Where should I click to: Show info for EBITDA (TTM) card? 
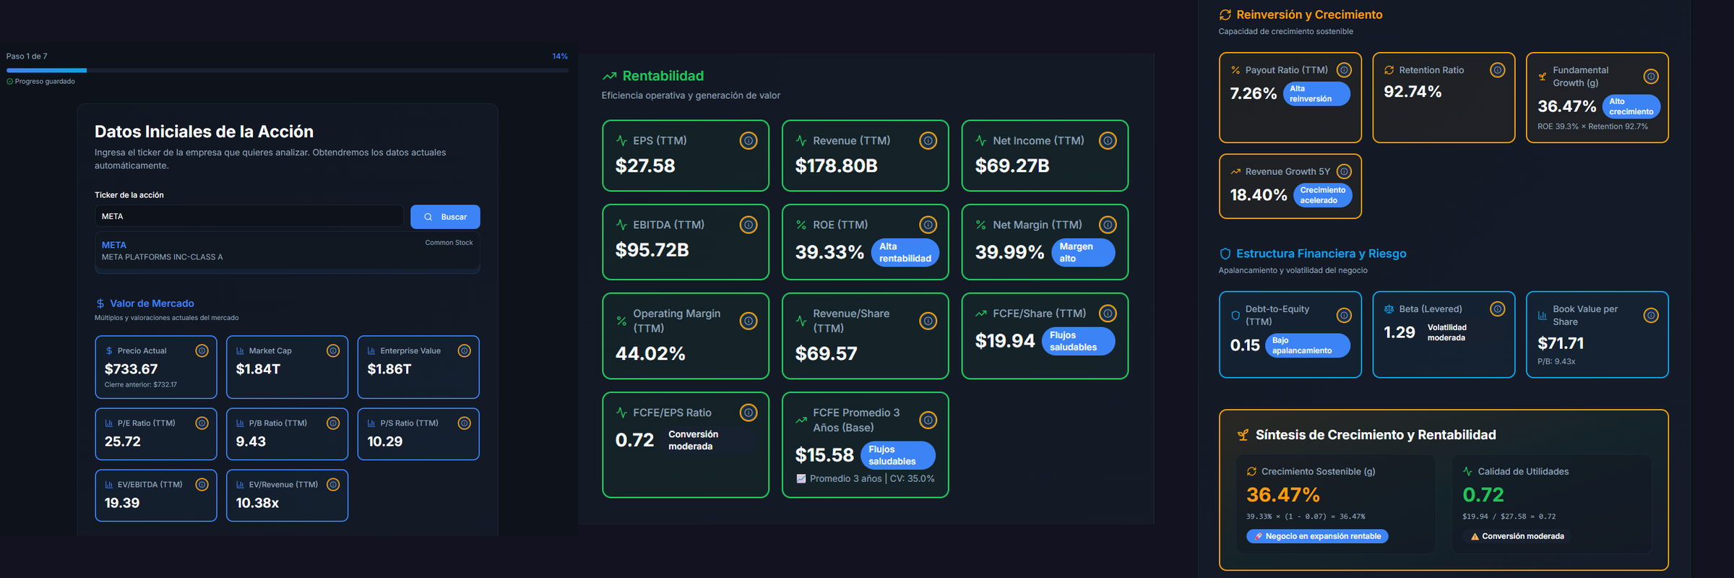click(x=749, y=225)
